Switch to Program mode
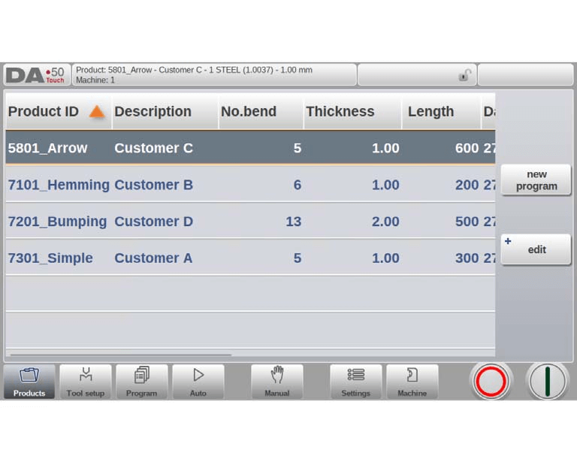Image resolution: width=577 pixels, height=462 pixels. [141, 382]
